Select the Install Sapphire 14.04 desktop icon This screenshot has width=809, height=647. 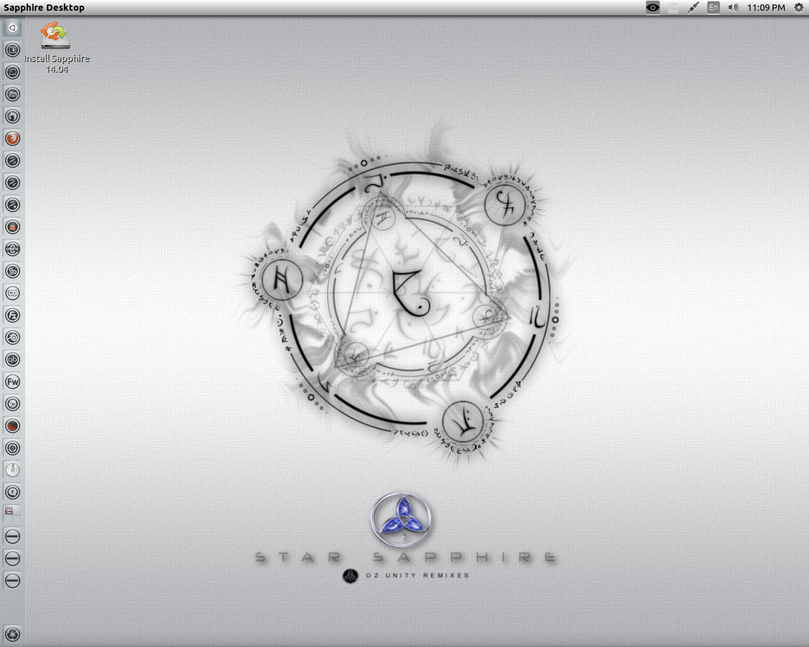point(56,47)
